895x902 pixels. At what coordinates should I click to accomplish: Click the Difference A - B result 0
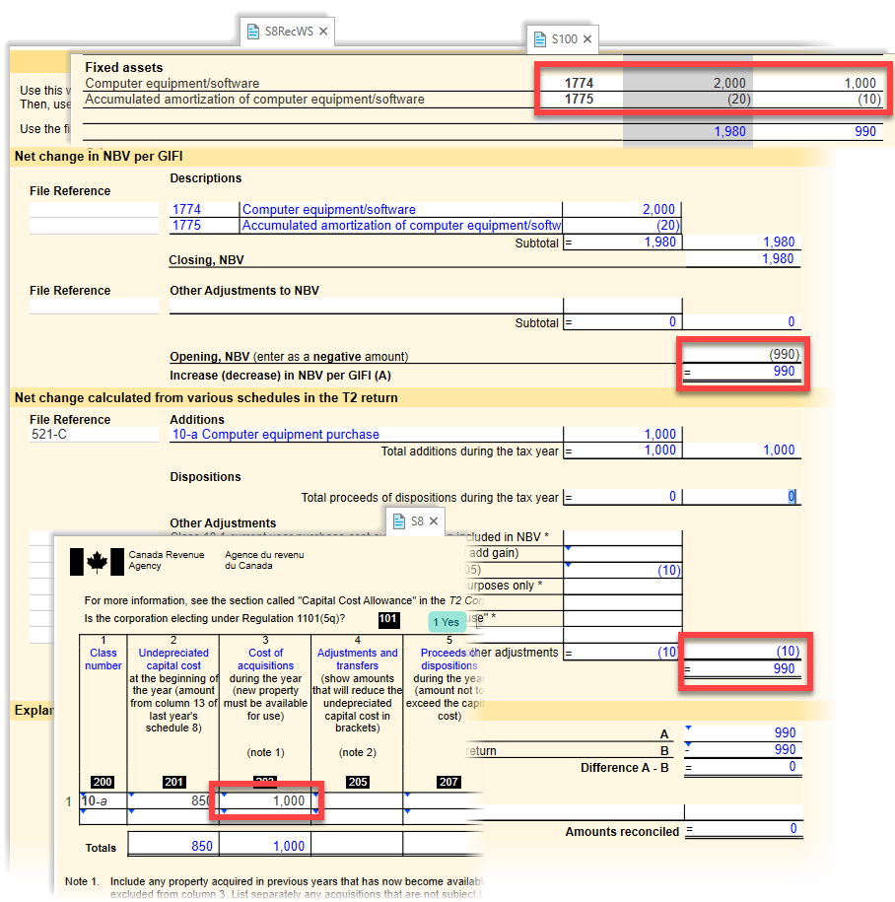[x=792, y=767]
